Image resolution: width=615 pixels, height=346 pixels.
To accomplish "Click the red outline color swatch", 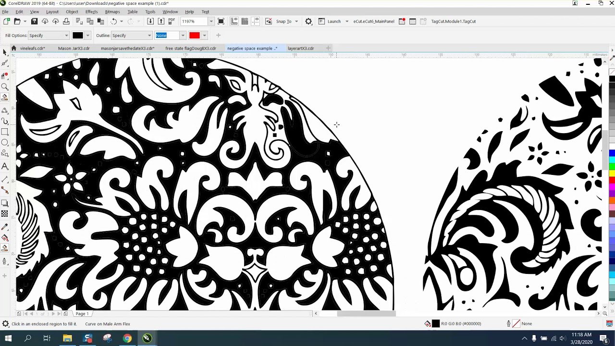I will pyautogui.click(x=194, y=36).
